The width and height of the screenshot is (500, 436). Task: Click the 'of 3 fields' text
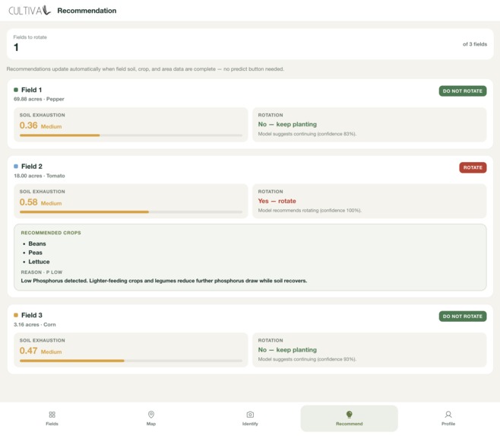[x=475, y=44]
